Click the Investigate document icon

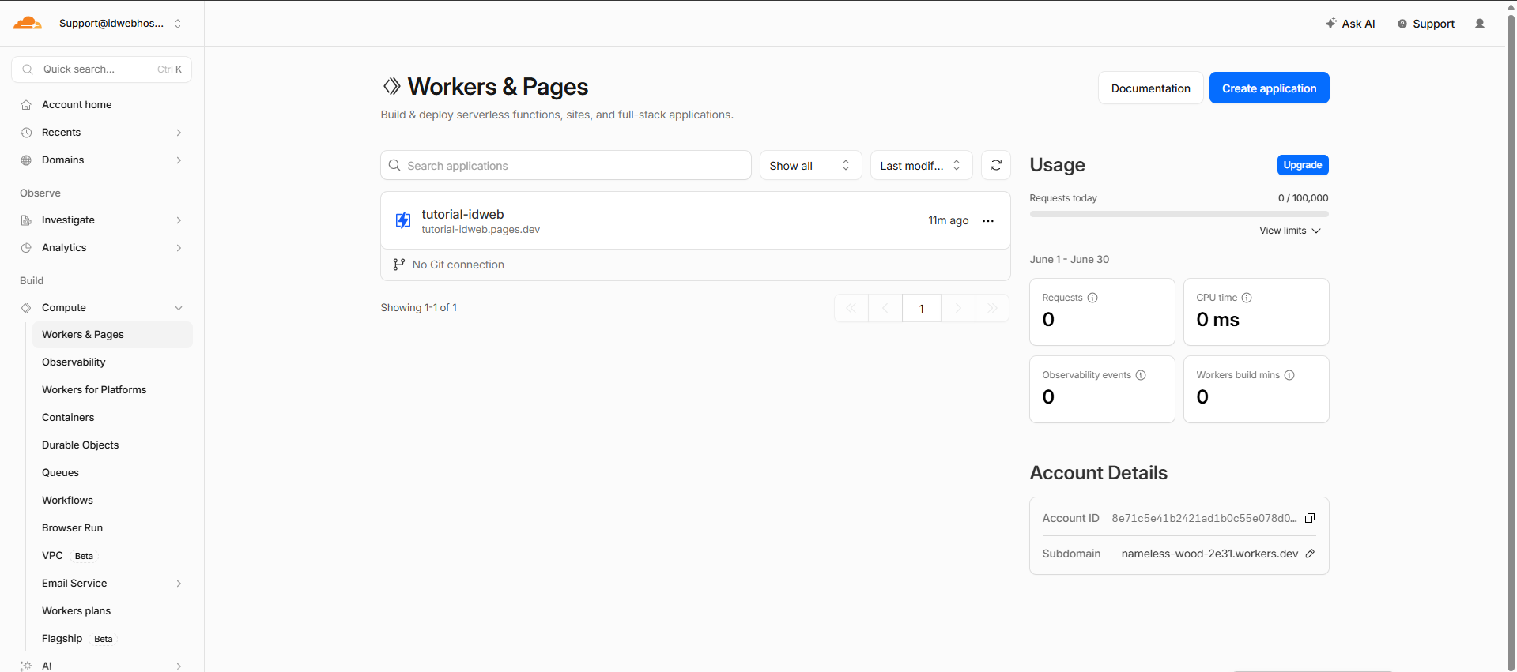[26, 220]
